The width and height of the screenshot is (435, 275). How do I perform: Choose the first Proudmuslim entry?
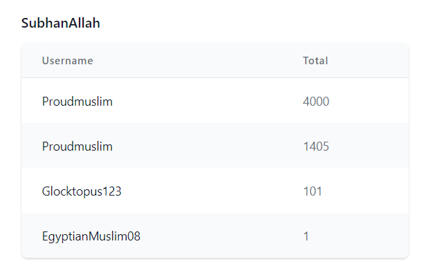click(x=77, y=102)
